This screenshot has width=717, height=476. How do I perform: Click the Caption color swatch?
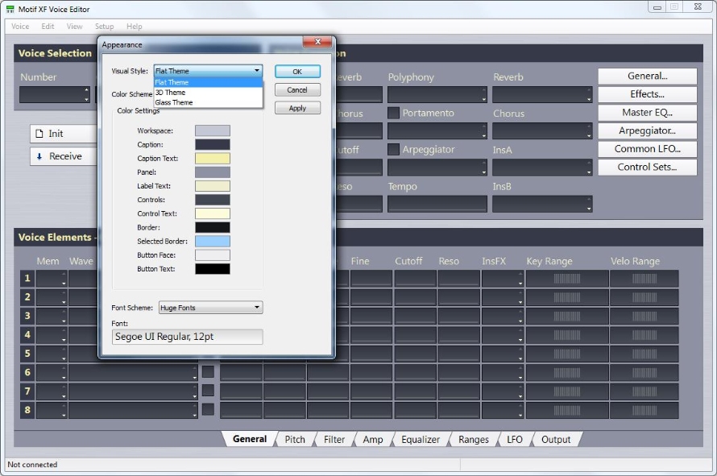213,144
